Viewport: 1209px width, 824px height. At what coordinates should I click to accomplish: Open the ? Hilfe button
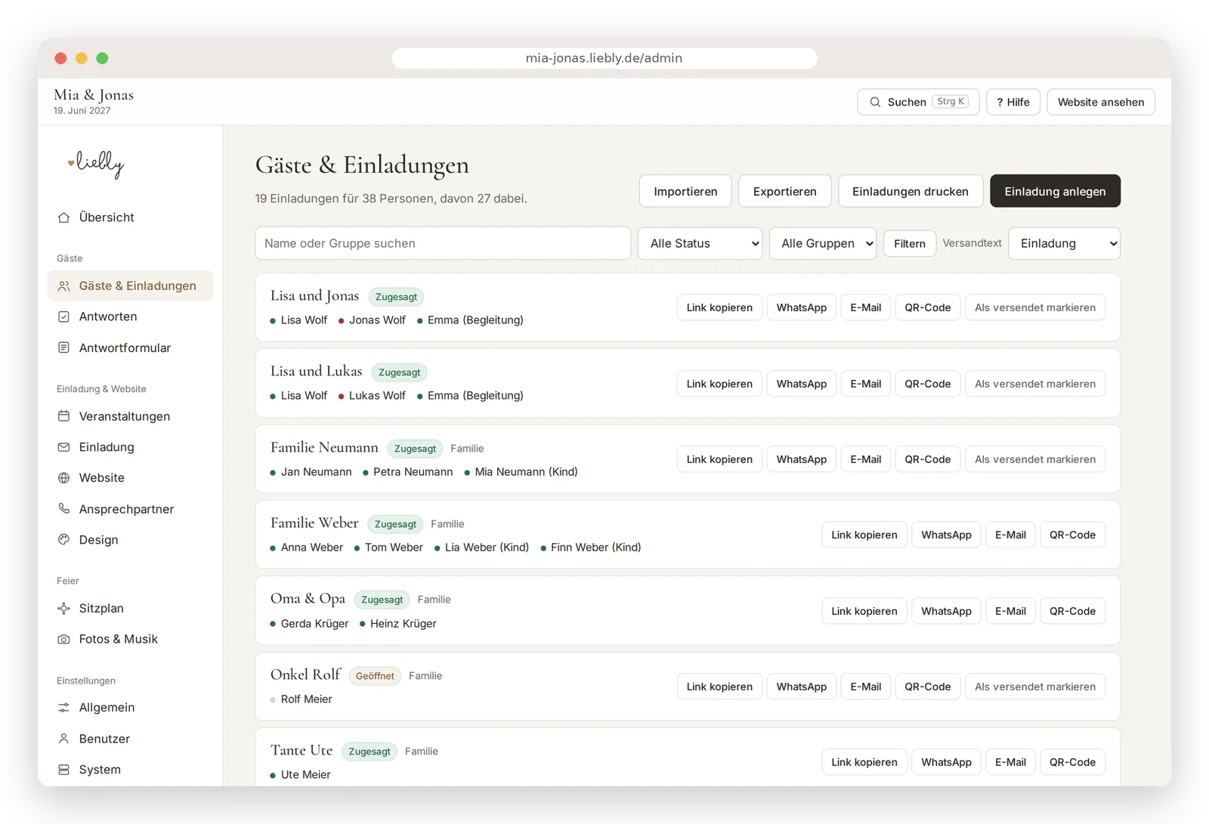click(1013, 102)
